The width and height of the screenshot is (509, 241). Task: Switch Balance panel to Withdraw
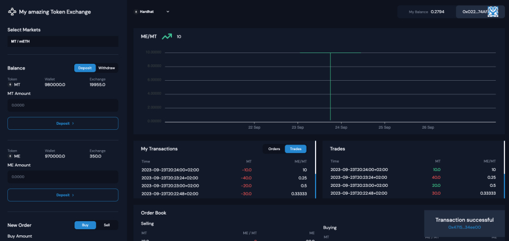tap(106, 68)
